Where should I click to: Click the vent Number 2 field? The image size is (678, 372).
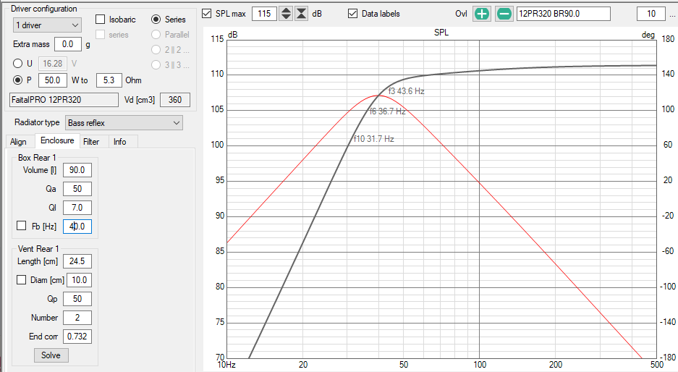click(77, 318)
